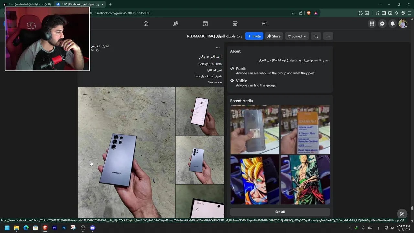Click the media control music note icon

[377, 13]
